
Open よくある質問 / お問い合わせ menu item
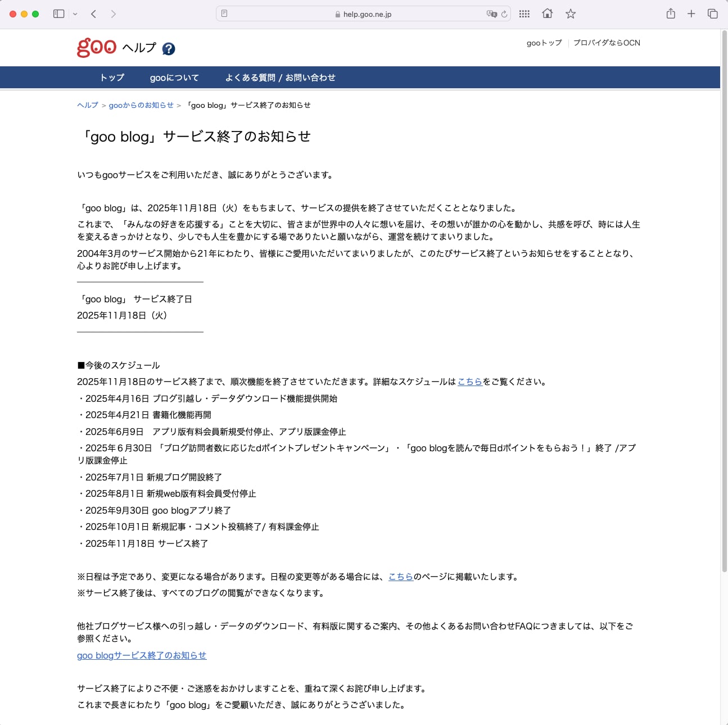coord(280,78)
